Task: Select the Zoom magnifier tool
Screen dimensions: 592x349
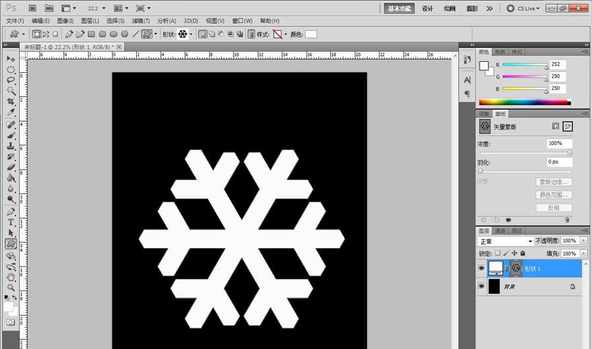Action: [x=11, y=287]
